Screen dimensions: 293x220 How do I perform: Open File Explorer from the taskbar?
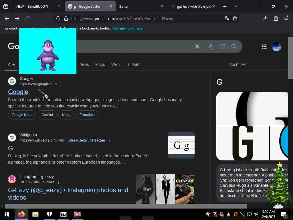[x=35, y=214]
